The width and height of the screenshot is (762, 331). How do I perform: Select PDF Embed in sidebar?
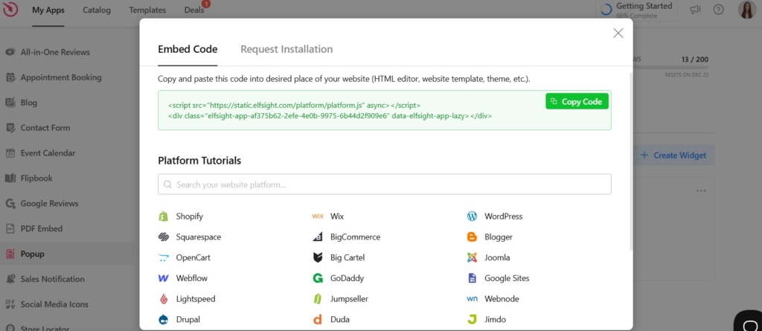(42, 228)
